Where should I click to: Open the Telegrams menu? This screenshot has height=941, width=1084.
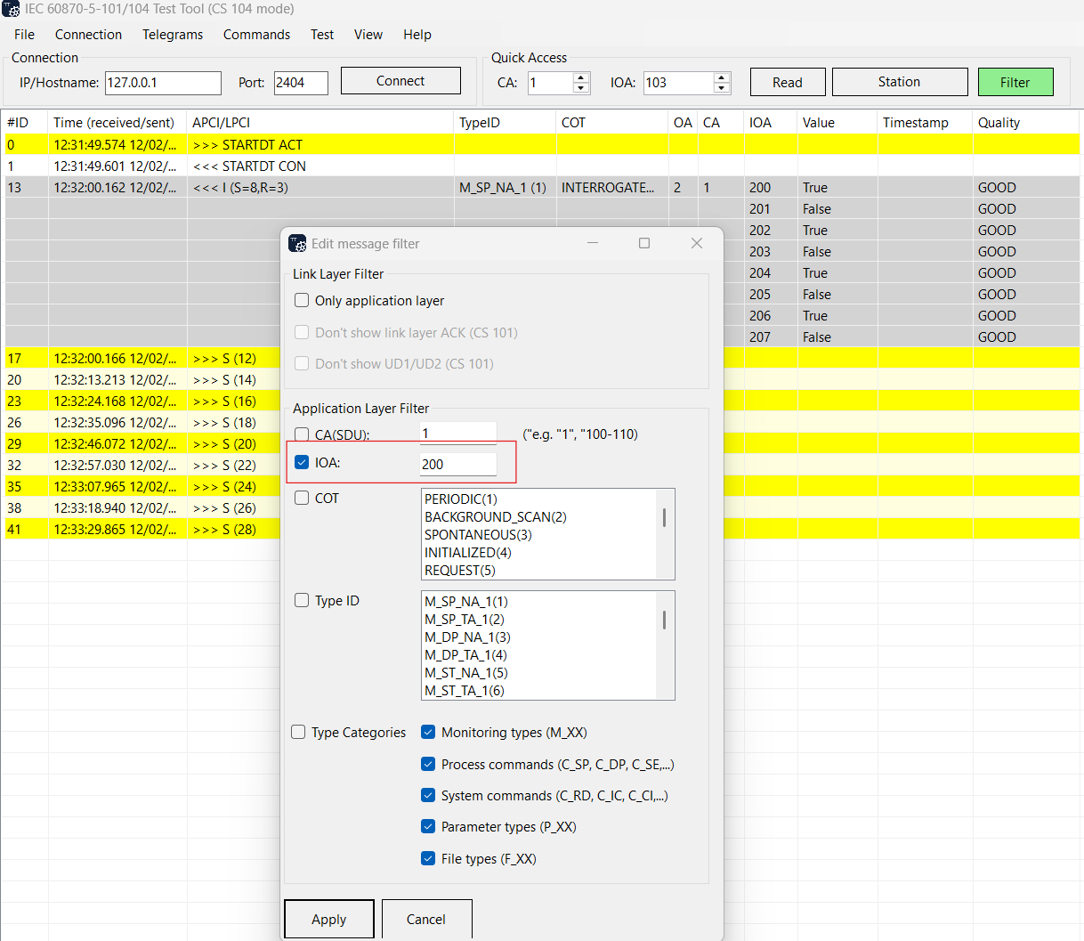tap(173, 35)
